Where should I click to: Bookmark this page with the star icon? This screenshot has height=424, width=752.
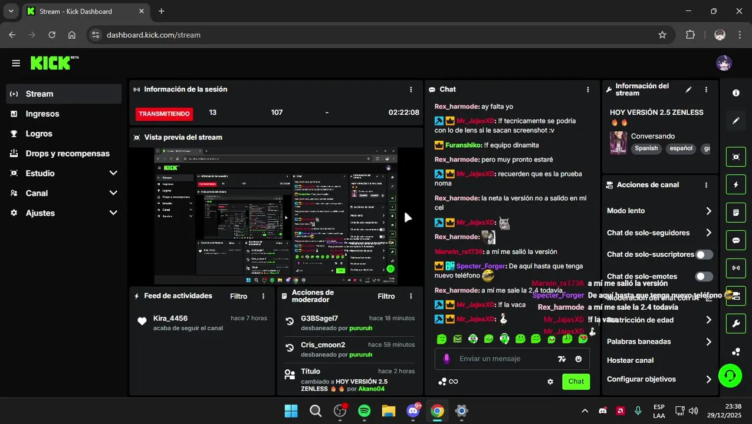(662, 35)
